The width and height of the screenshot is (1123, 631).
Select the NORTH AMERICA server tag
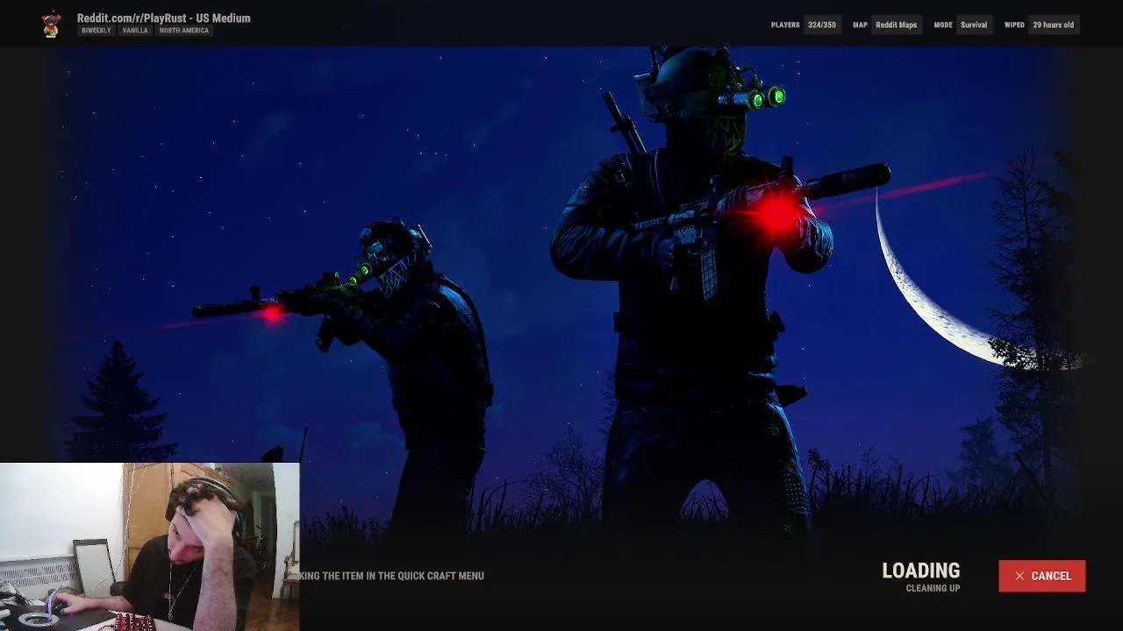pyautogui.click(x=184, y=31)
